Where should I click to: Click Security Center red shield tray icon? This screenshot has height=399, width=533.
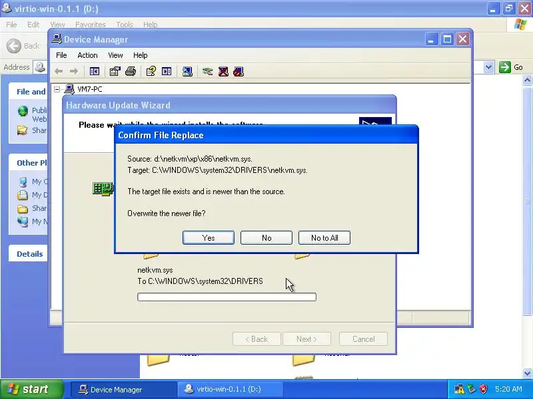(483, 389)
